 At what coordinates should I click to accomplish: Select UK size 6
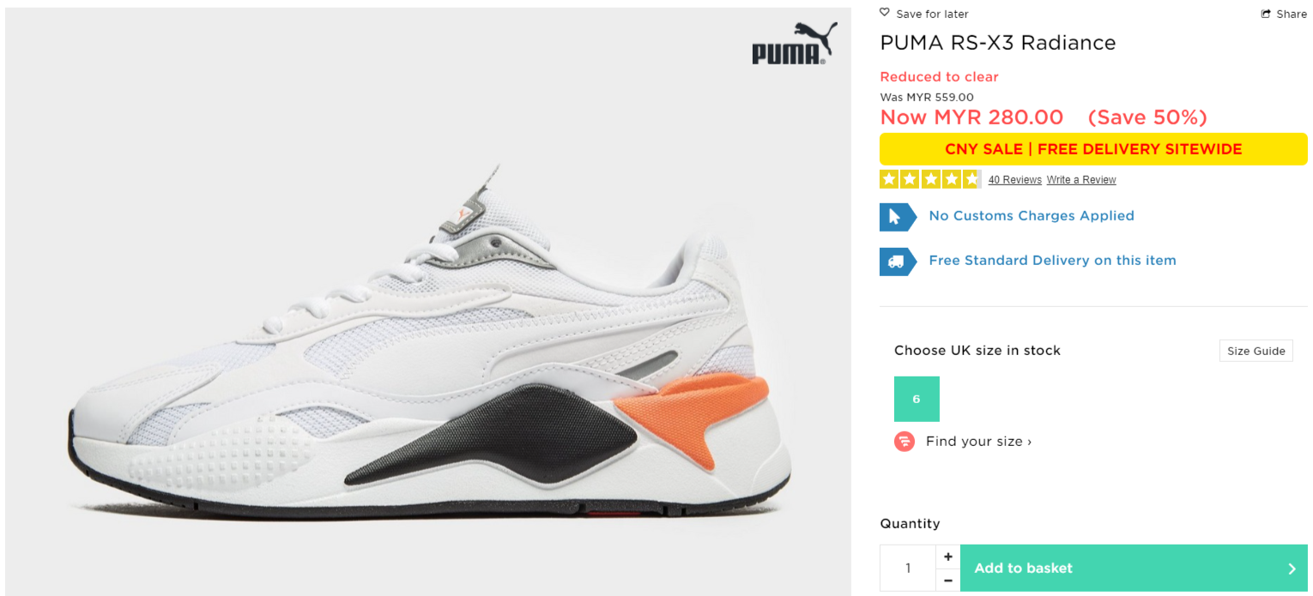pos(917,399)
